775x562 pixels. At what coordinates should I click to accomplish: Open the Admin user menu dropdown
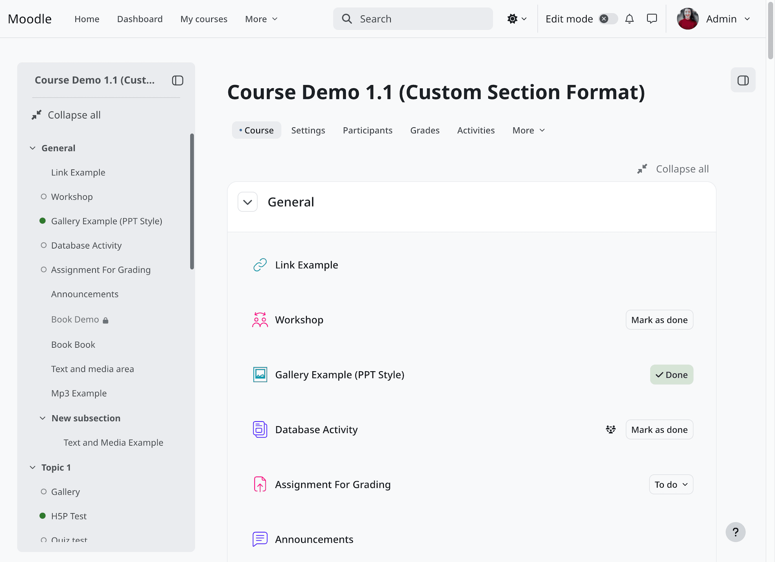(714, 19)
